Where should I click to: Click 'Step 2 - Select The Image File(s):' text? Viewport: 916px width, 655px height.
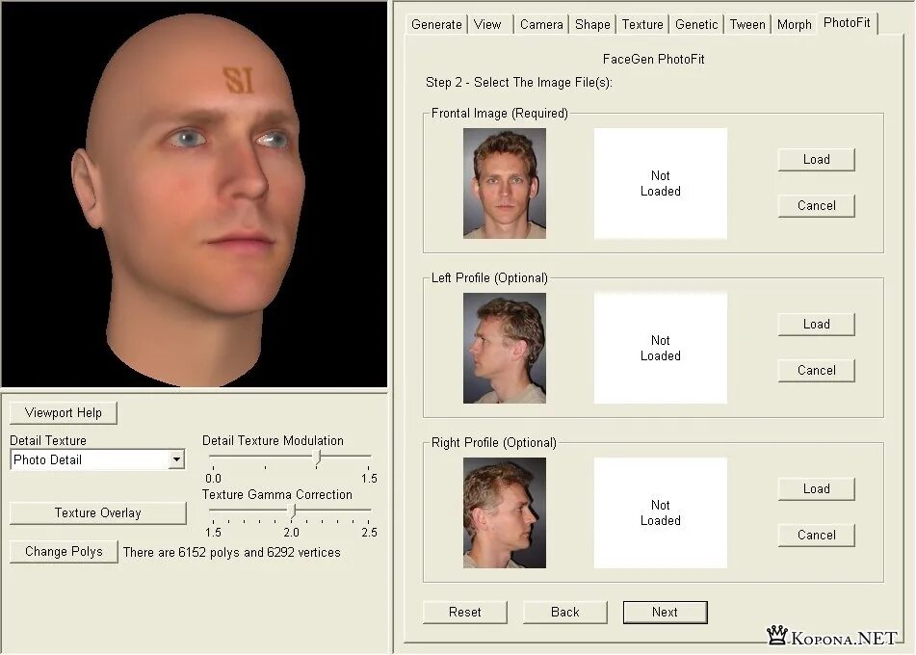tap(519, 83)
